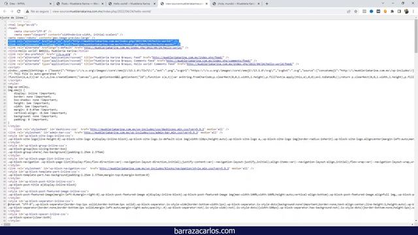Screen dimensions: 418x235
Task: Click the vertical scrollbar thumb
Action: [x=416, y=36]
